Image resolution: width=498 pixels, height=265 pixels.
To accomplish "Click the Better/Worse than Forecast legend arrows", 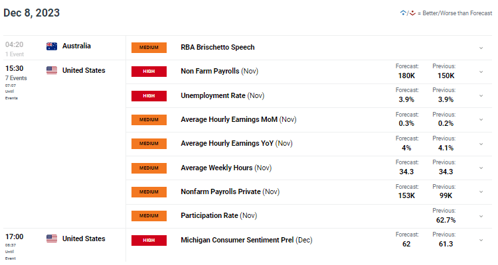I will pyautogui.click(x=406, y=13).
